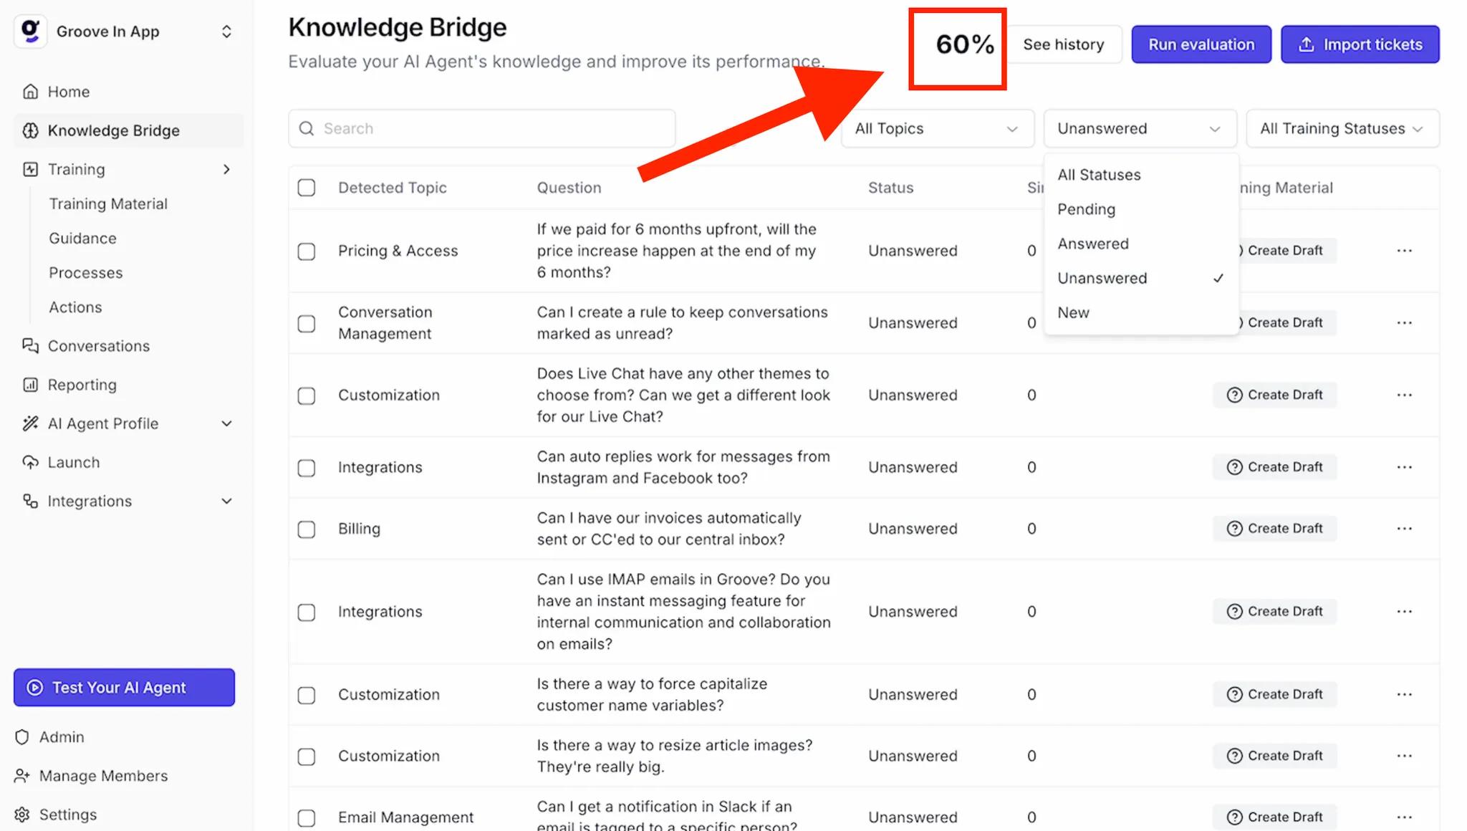Select the Pricing & Access row checkbox

307,251
